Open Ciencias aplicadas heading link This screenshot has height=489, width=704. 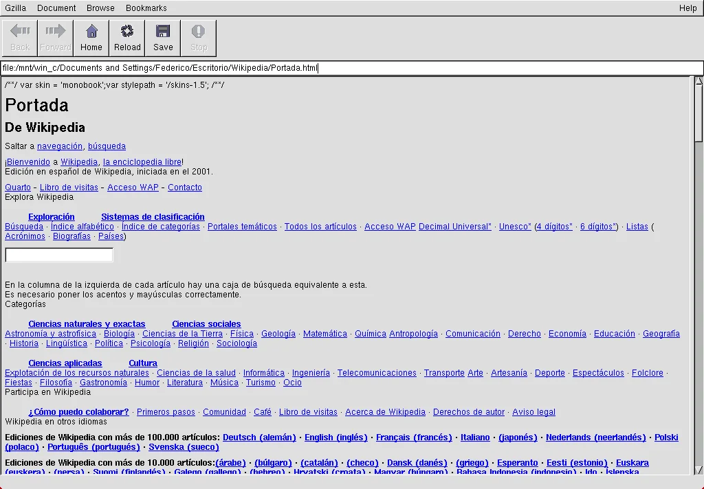(x=65, y=363)
